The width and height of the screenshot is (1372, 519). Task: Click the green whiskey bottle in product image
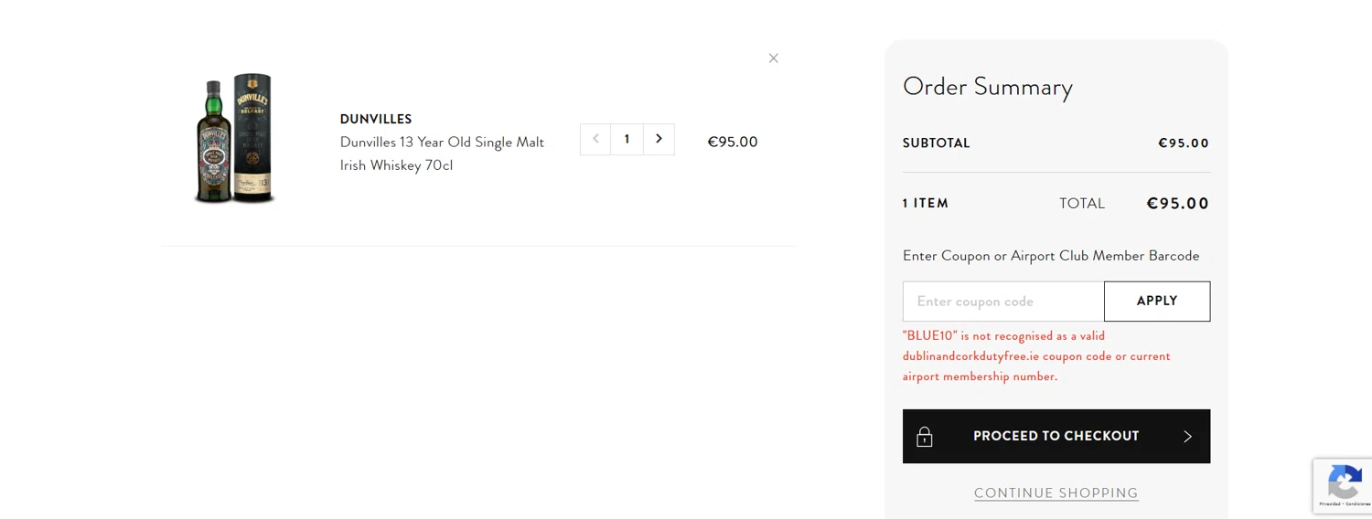point(214,142)
